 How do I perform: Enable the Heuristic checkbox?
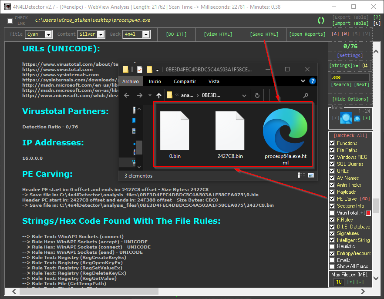(x=332, y=246)
